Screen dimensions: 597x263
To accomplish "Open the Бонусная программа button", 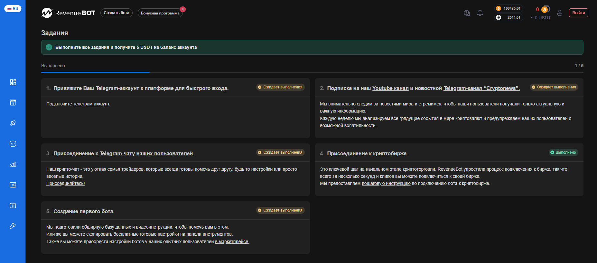I will click(x=160, y=13).
